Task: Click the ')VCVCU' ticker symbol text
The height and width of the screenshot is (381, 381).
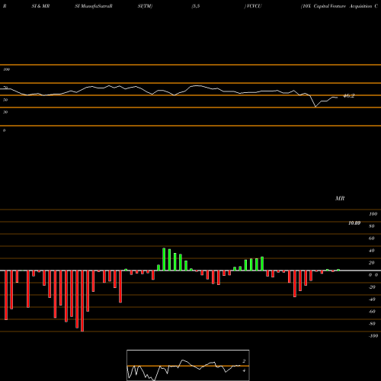Action: [253, 6]
